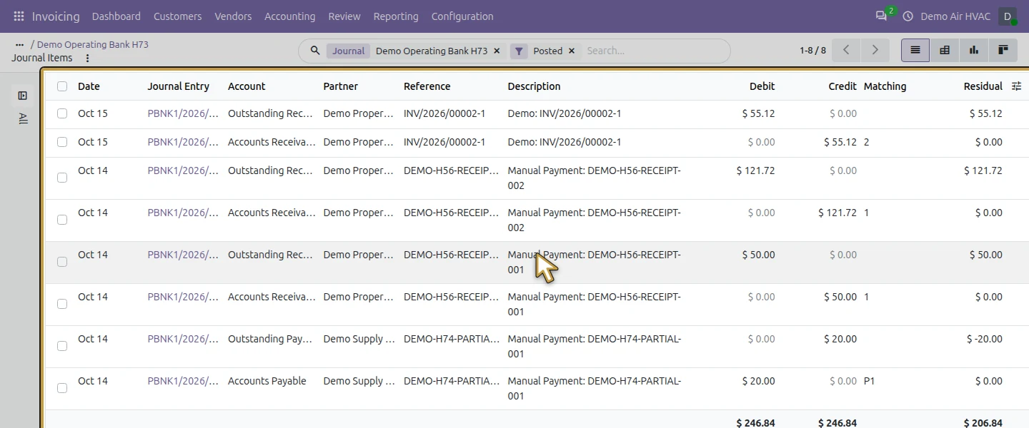This screenshot has height=428, width=1029.
Task: Go to next page of records
Action: pos(875,50)
